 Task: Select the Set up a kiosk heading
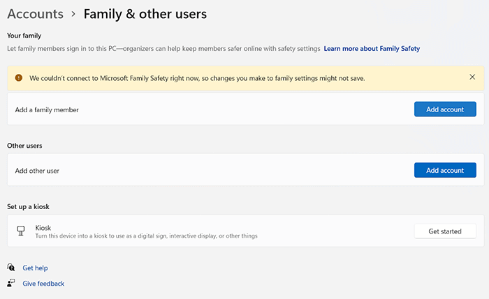pyautogui.click(x=28, y=206)
